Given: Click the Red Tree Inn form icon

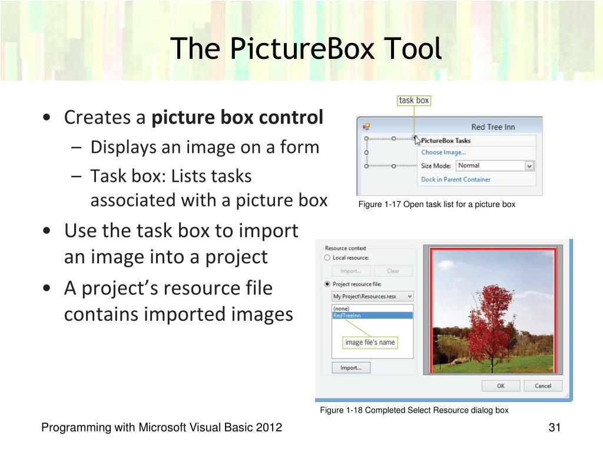Looking at the screenshot, I should pos(366,127).
